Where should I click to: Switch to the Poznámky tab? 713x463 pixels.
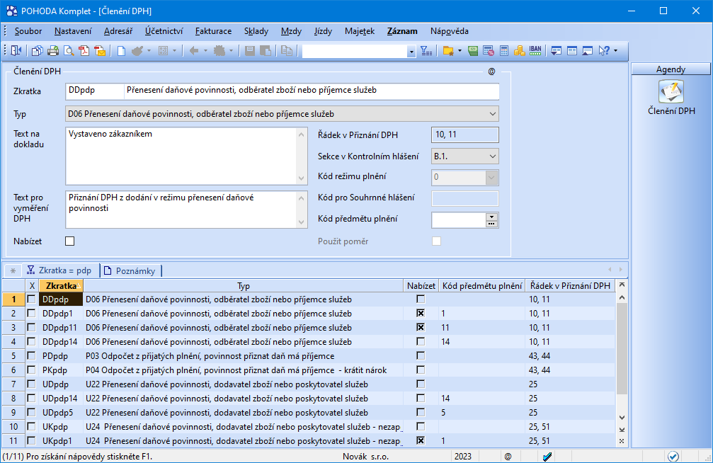tap(130, 271)
